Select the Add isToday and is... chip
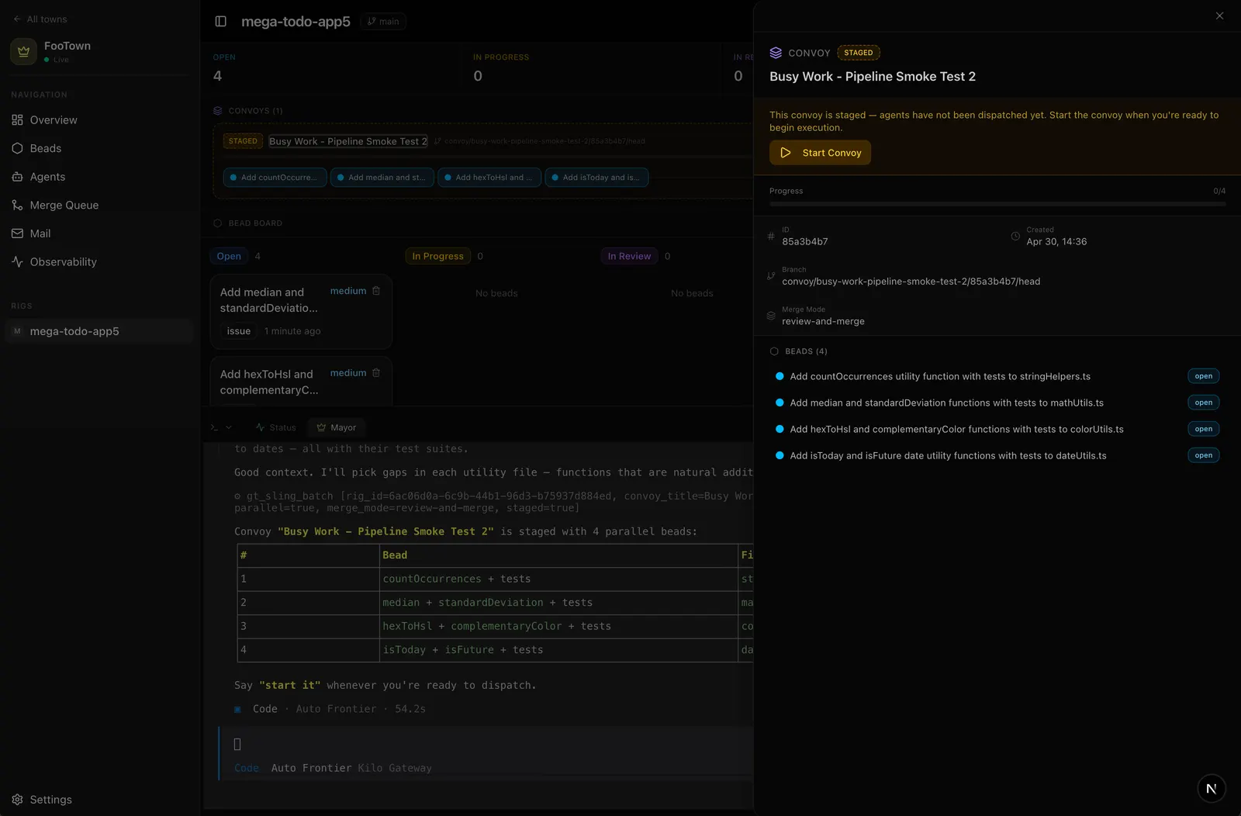 pyautogui.click(x=596, y=178)
